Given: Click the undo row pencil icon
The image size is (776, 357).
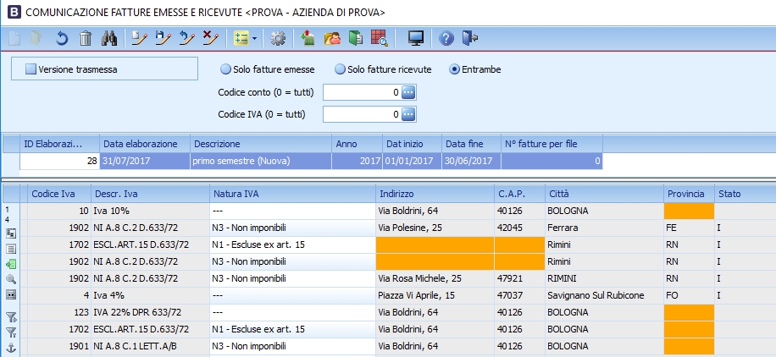Looking at the screenshot, I should [x=187, y=38].
